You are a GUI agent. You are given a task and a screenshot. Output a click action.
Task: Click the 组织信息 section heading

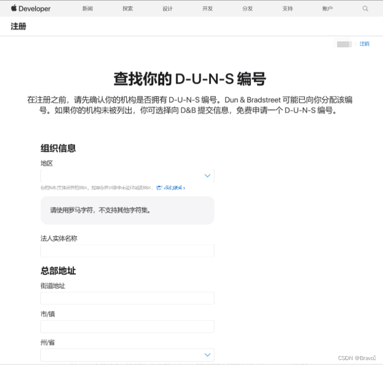(x=58, y=148)
